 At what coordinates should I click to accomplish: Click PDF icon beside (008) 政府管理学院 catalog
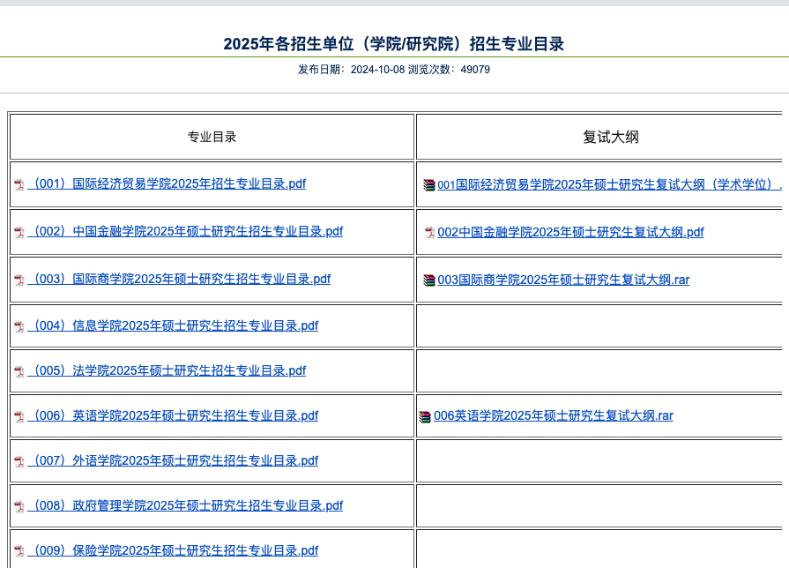19,506
